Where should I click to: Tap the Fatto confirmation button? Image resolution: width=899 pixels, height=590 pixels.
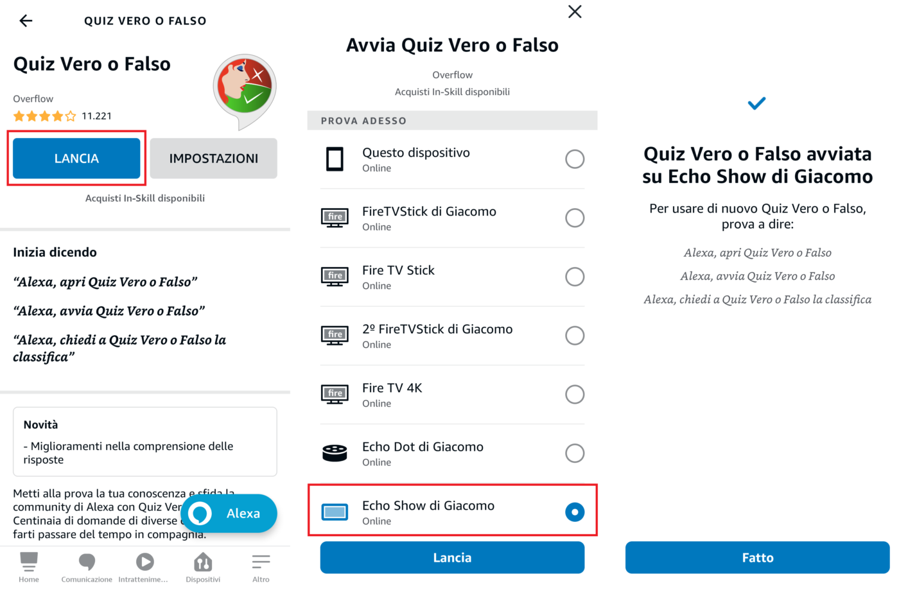pyautogui.click(x=758, y=557)
